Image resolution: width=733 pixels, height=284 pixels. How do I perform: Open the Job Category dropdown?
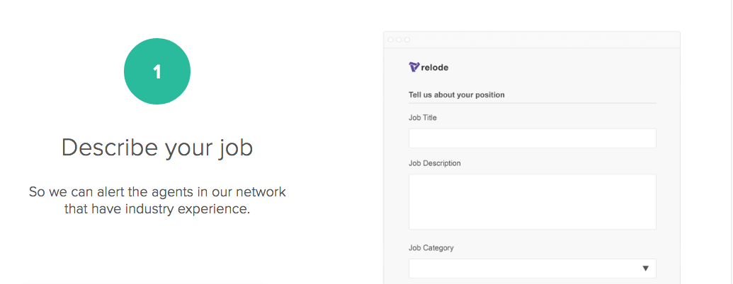[x=533, y=268]
